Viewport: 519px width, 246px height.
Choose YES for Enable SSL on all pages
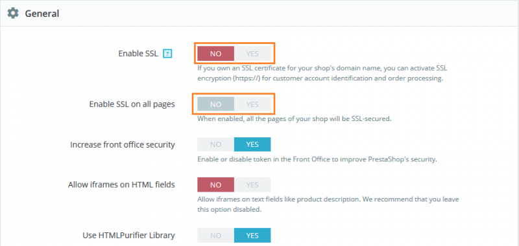(252, 104)
